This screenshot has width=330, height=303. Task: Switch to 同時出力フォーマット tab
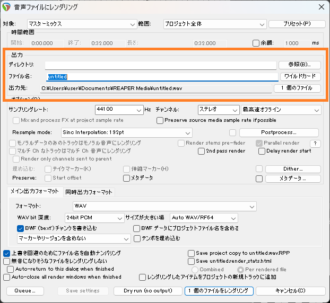pyautogui.click(x=89, y=192)
